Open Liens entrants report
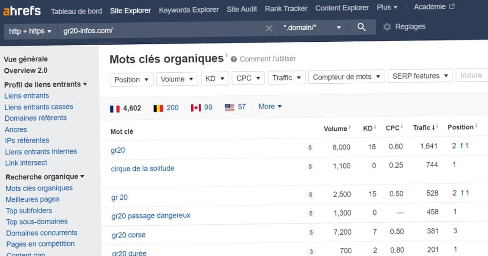488x256 pixels. point(27,96)
